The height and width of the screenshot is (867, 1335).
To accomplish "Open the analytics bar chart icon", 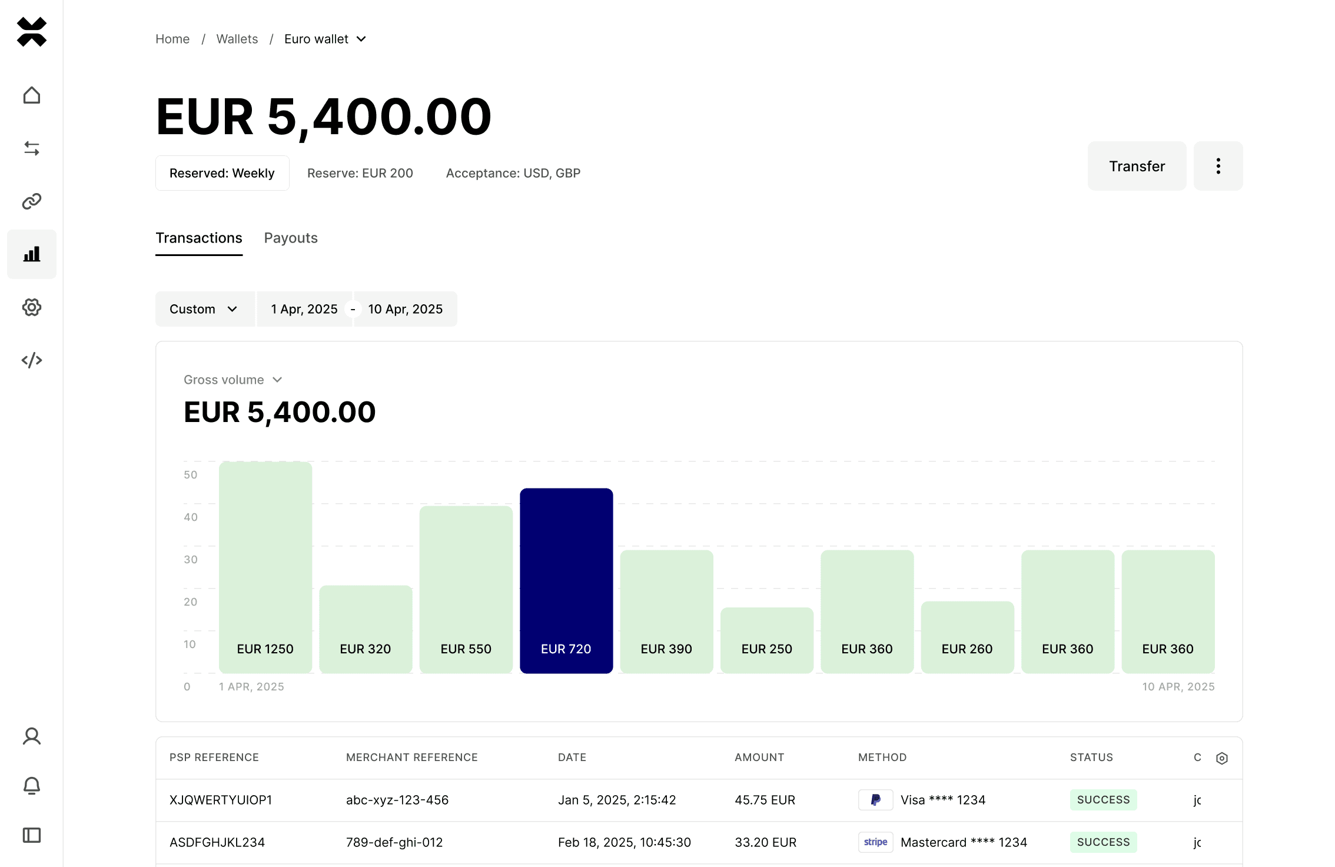I will [x=32, y=254].
